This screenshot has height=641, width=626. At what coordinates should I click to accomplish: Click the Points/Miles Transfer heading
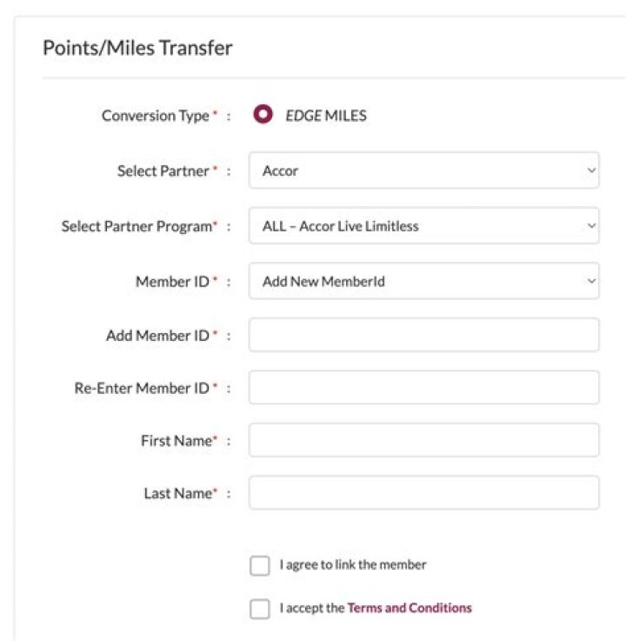coord(137,48)
